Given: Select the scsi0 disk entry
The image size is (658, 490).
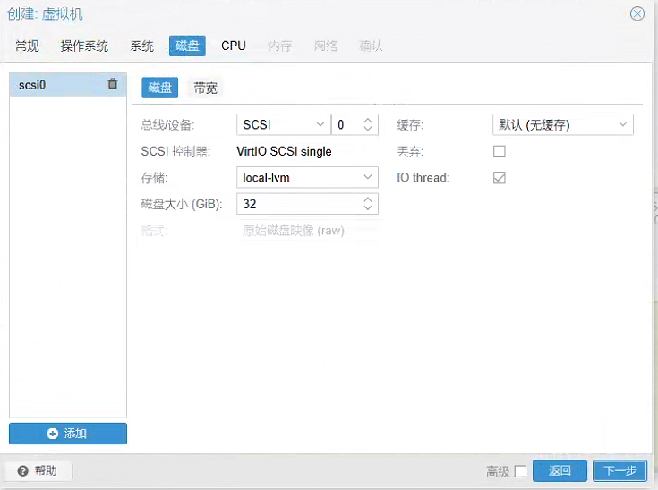Looking at the screenshot, I should (x=68, y=85).
